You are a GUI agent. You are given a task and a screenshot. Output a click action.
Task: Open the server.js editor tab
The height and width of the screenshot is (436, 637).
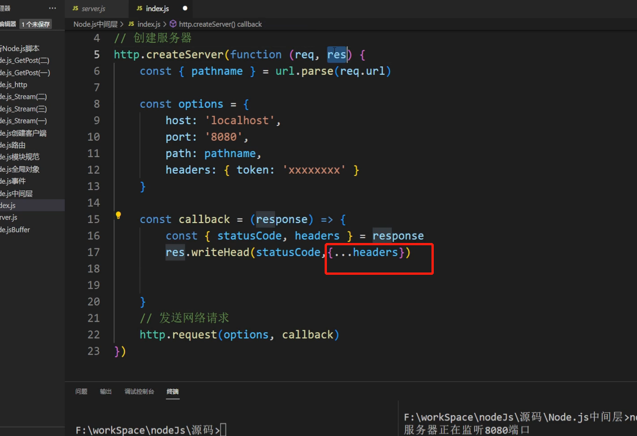(93, 9)
